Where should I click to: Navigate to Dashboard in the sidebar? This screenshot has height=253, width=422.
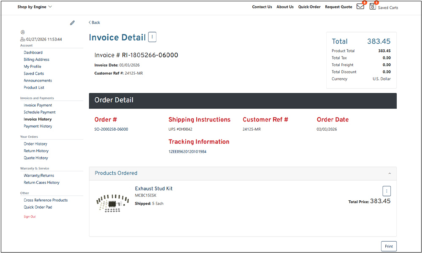click(33, 53)
